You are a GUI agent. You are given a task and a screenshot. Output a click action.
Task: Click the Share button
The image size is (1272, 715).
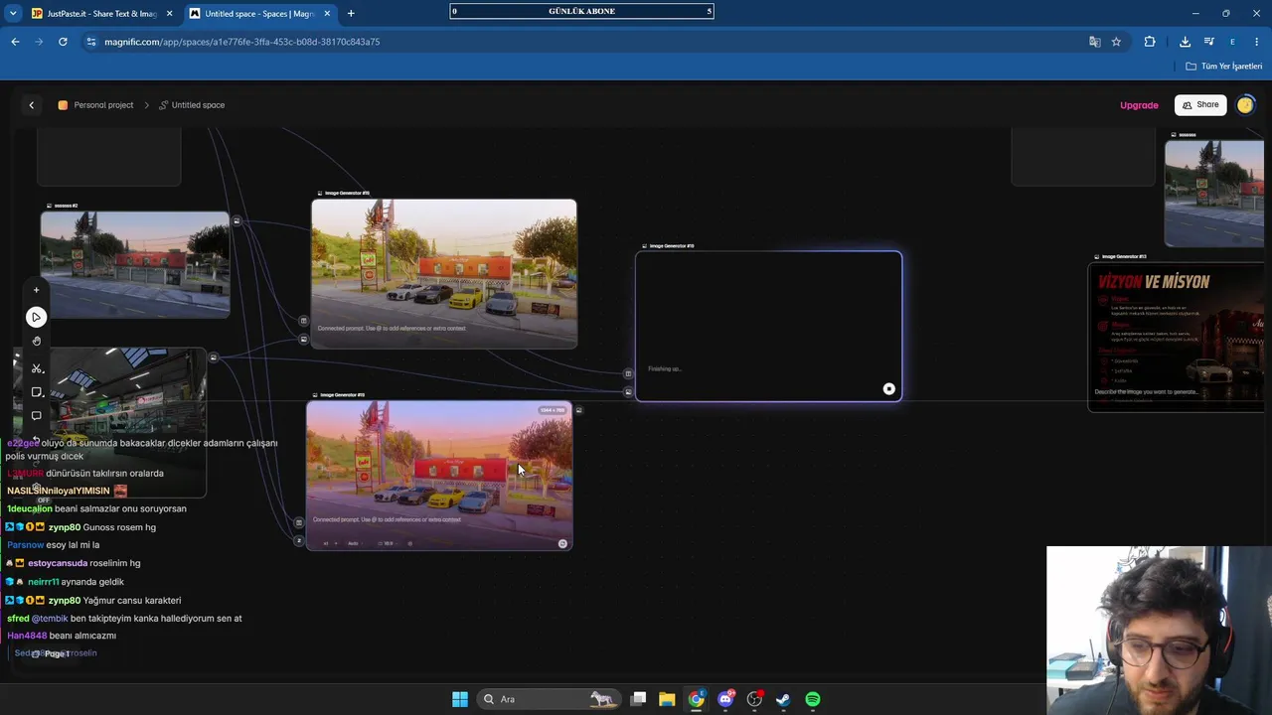pos(1200,105)
